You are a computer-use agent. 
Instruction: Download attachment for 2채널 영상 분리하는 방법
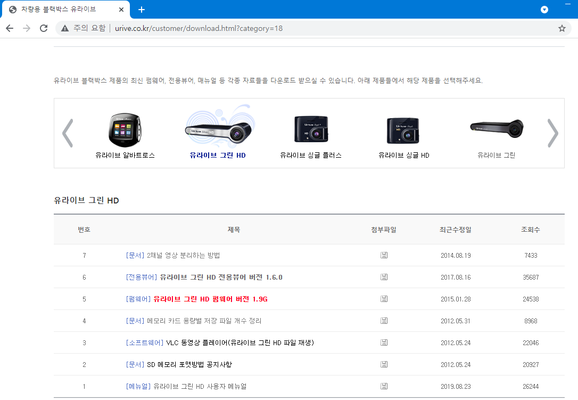click(x=384, y=255)
